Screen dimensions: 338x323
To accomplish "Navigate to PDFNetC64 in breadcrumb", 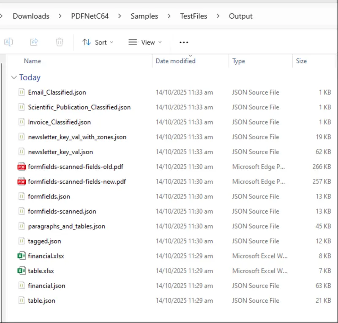I will 90,16.
